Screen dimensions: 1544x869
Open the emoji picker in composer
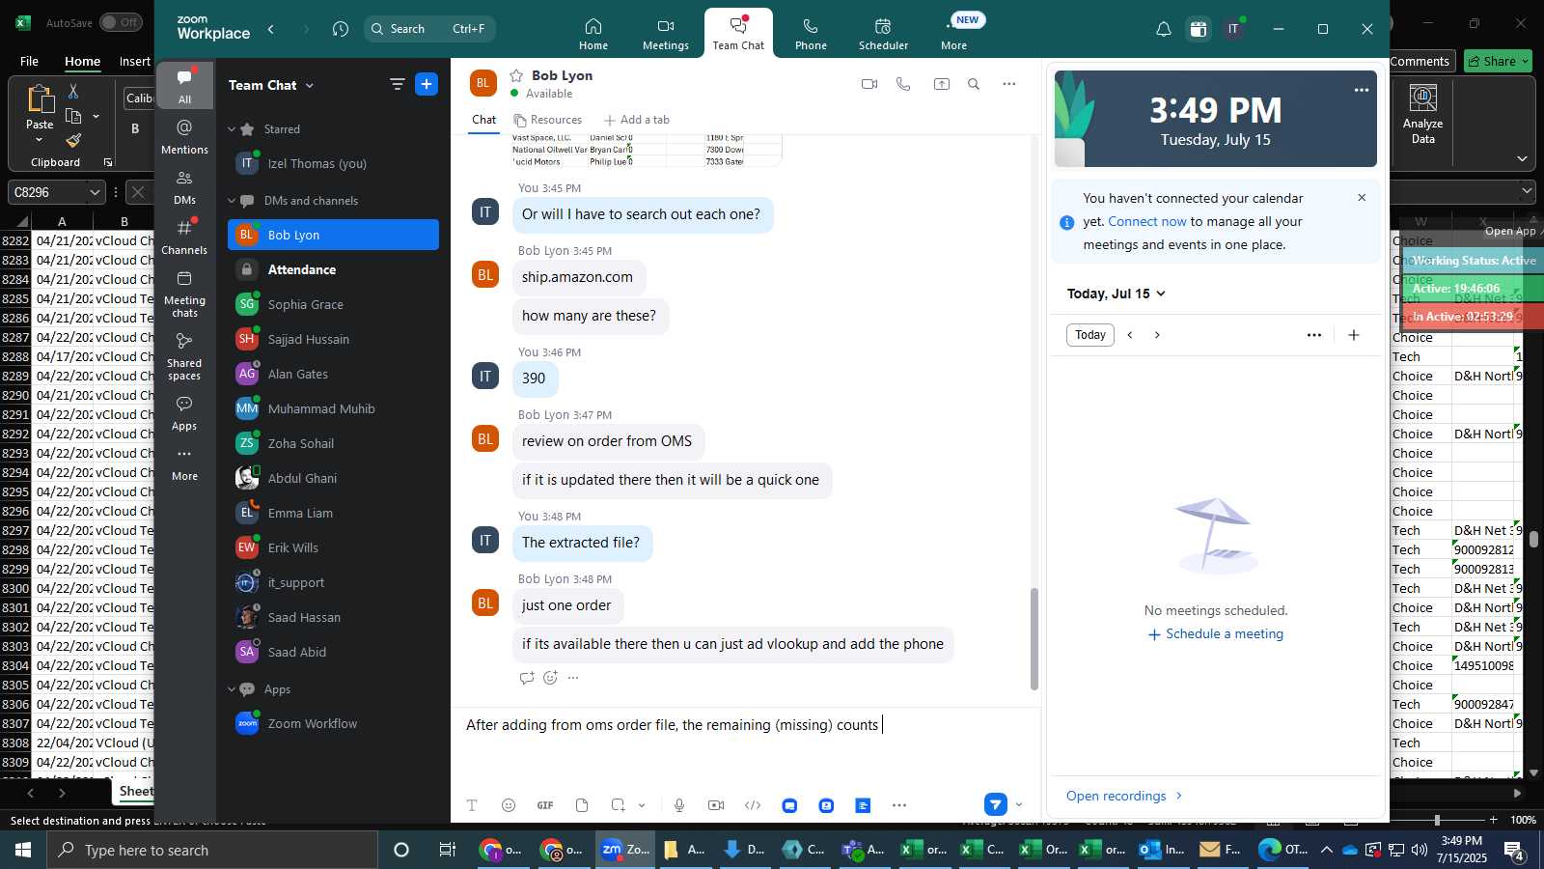(509, 805)
